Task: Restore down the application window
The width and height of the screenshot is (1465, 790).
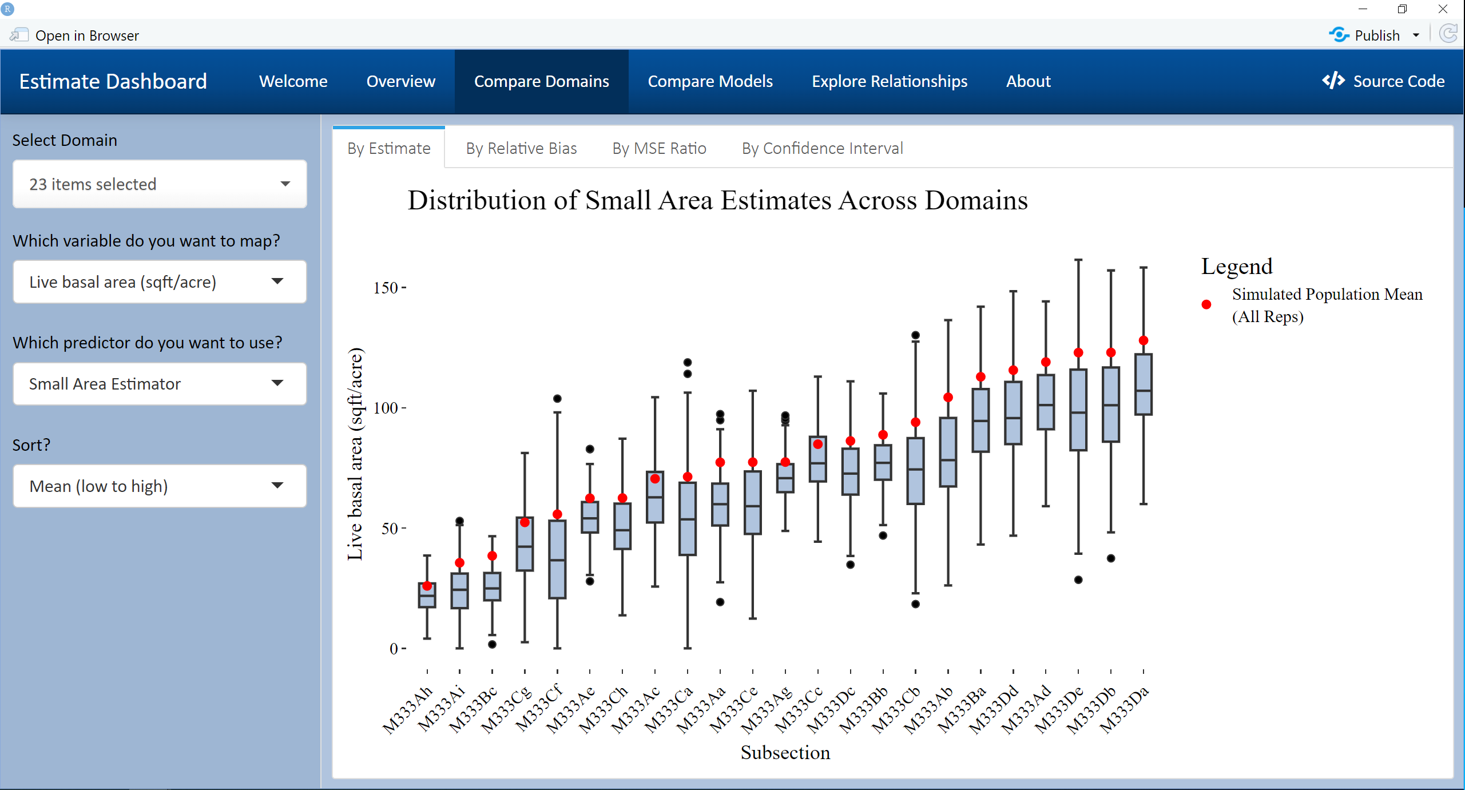Action: point(1402,9)
